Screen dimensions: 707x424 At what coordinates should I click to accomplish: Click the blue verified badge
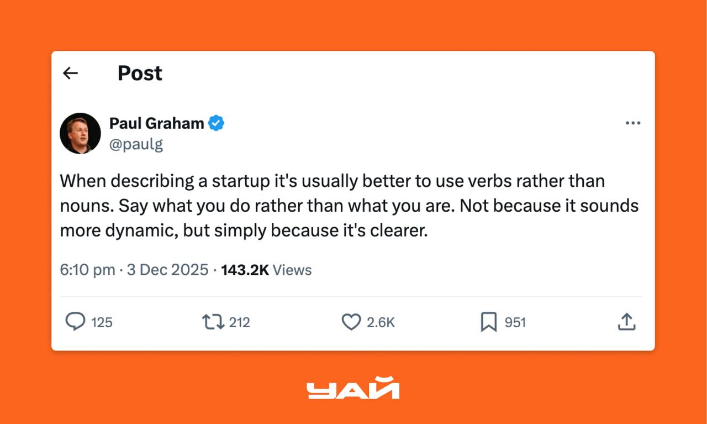(x=216, y=123)
